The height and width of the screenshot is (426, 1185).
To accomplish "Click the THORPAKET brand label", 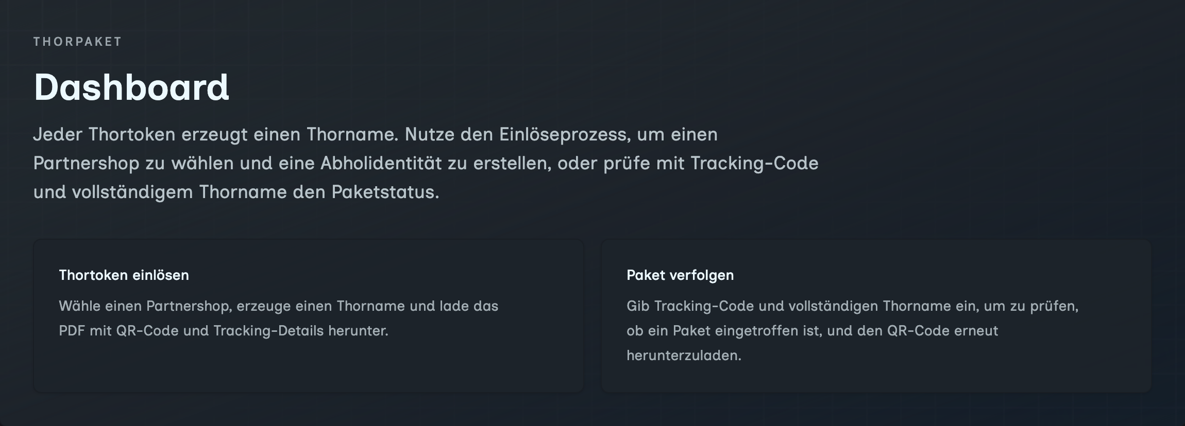I will click(x=77, y=42).
